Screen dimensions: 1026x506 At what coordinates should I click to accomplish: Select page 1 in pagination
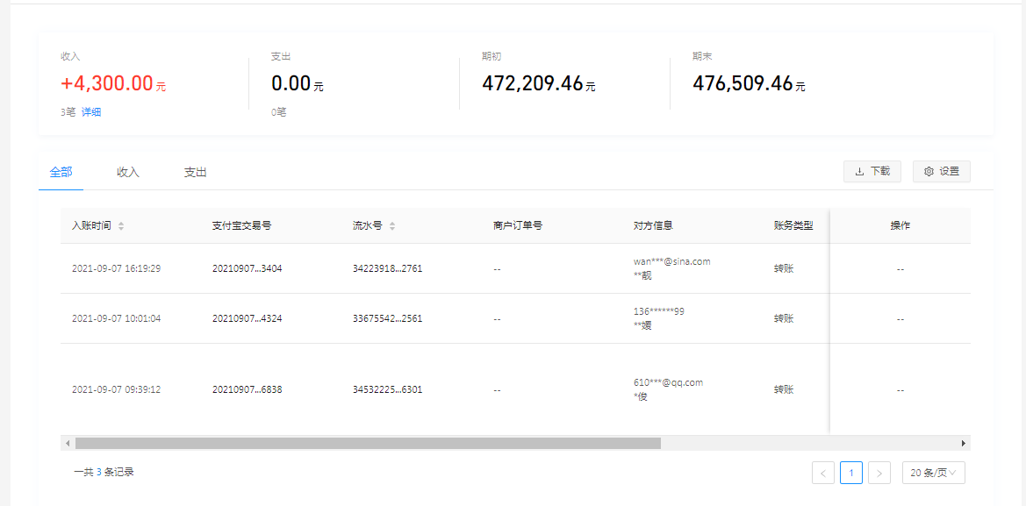click(850, 473)
